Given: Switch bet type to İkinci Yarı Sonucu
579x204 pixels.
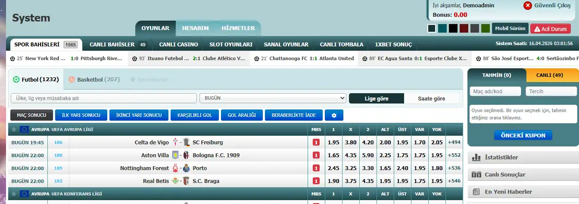Looking at the screenshot, I should click(x=139, y=115).
